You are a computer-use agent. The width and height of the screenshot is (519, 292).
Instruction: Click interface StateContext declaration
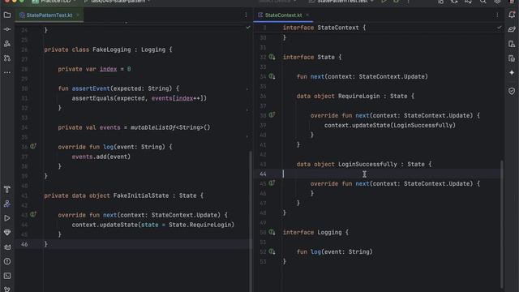click(x=324, y=28)
